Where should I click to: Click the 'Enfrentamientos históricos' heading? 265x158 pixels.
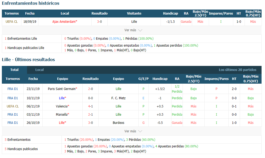click(x=30, y=3)
